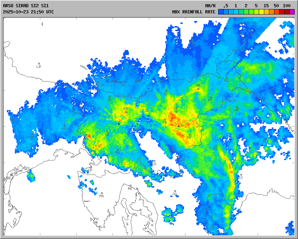Click the darkest blue first legend swatch
This screenshot has height=239, width=298.
[221, 12]
